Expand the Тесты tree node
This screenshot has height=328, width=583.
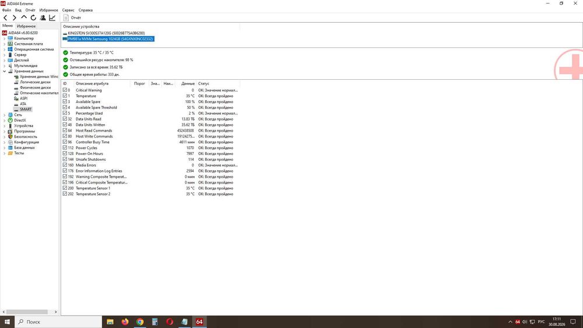click(x=5, y=153)
